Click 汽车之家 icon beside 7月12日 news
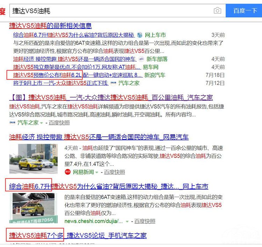The width and height of the screenshot is (262, 247). 113,83
